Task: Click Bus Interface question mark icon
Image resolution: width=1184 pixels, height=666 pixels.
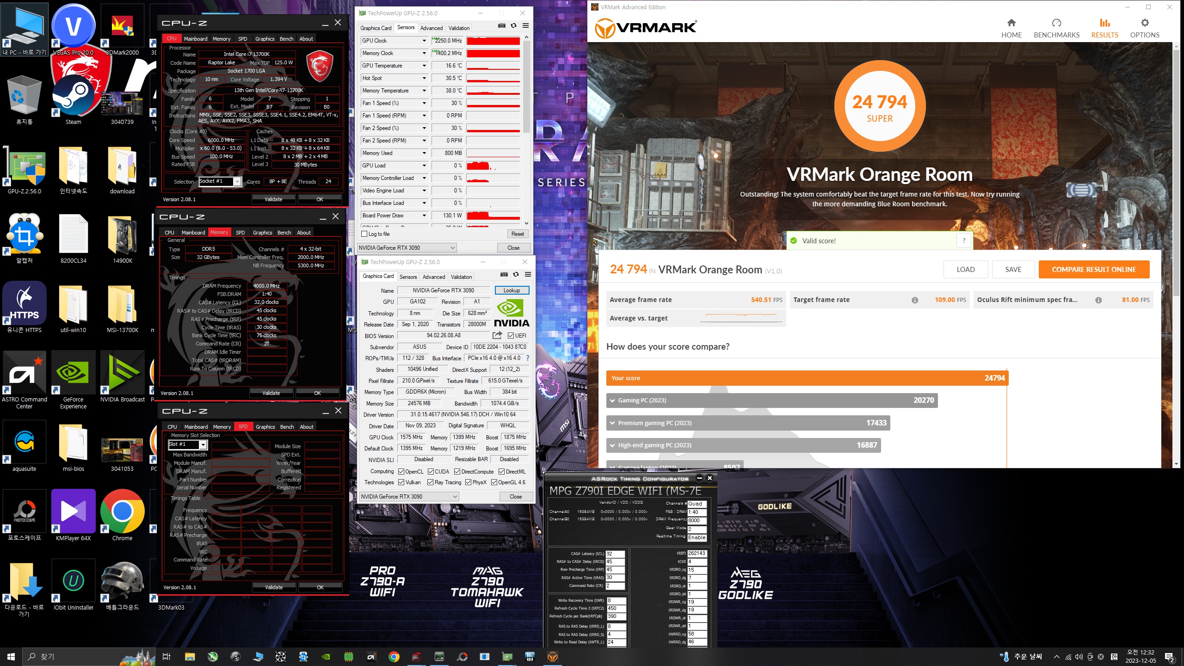Action: 527,358
